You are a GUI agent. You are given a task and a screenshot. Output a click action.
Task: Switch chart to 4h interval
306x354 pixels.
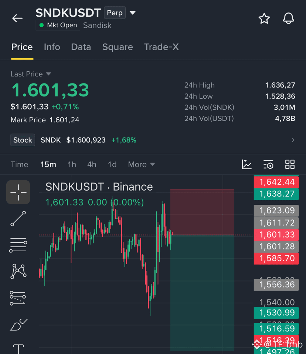[92, 164]
